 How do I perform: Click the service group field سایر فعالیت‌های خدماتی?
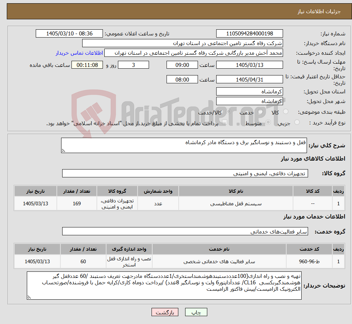[x=185, y=231]
